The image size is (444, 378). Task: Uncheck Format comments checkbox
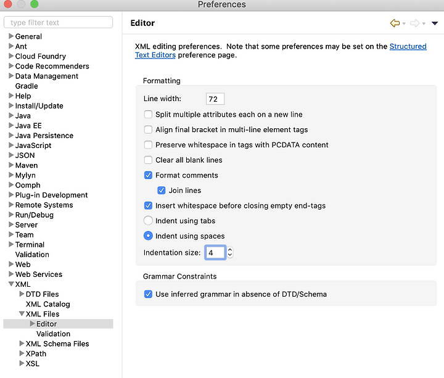click(x=148, y=175)
